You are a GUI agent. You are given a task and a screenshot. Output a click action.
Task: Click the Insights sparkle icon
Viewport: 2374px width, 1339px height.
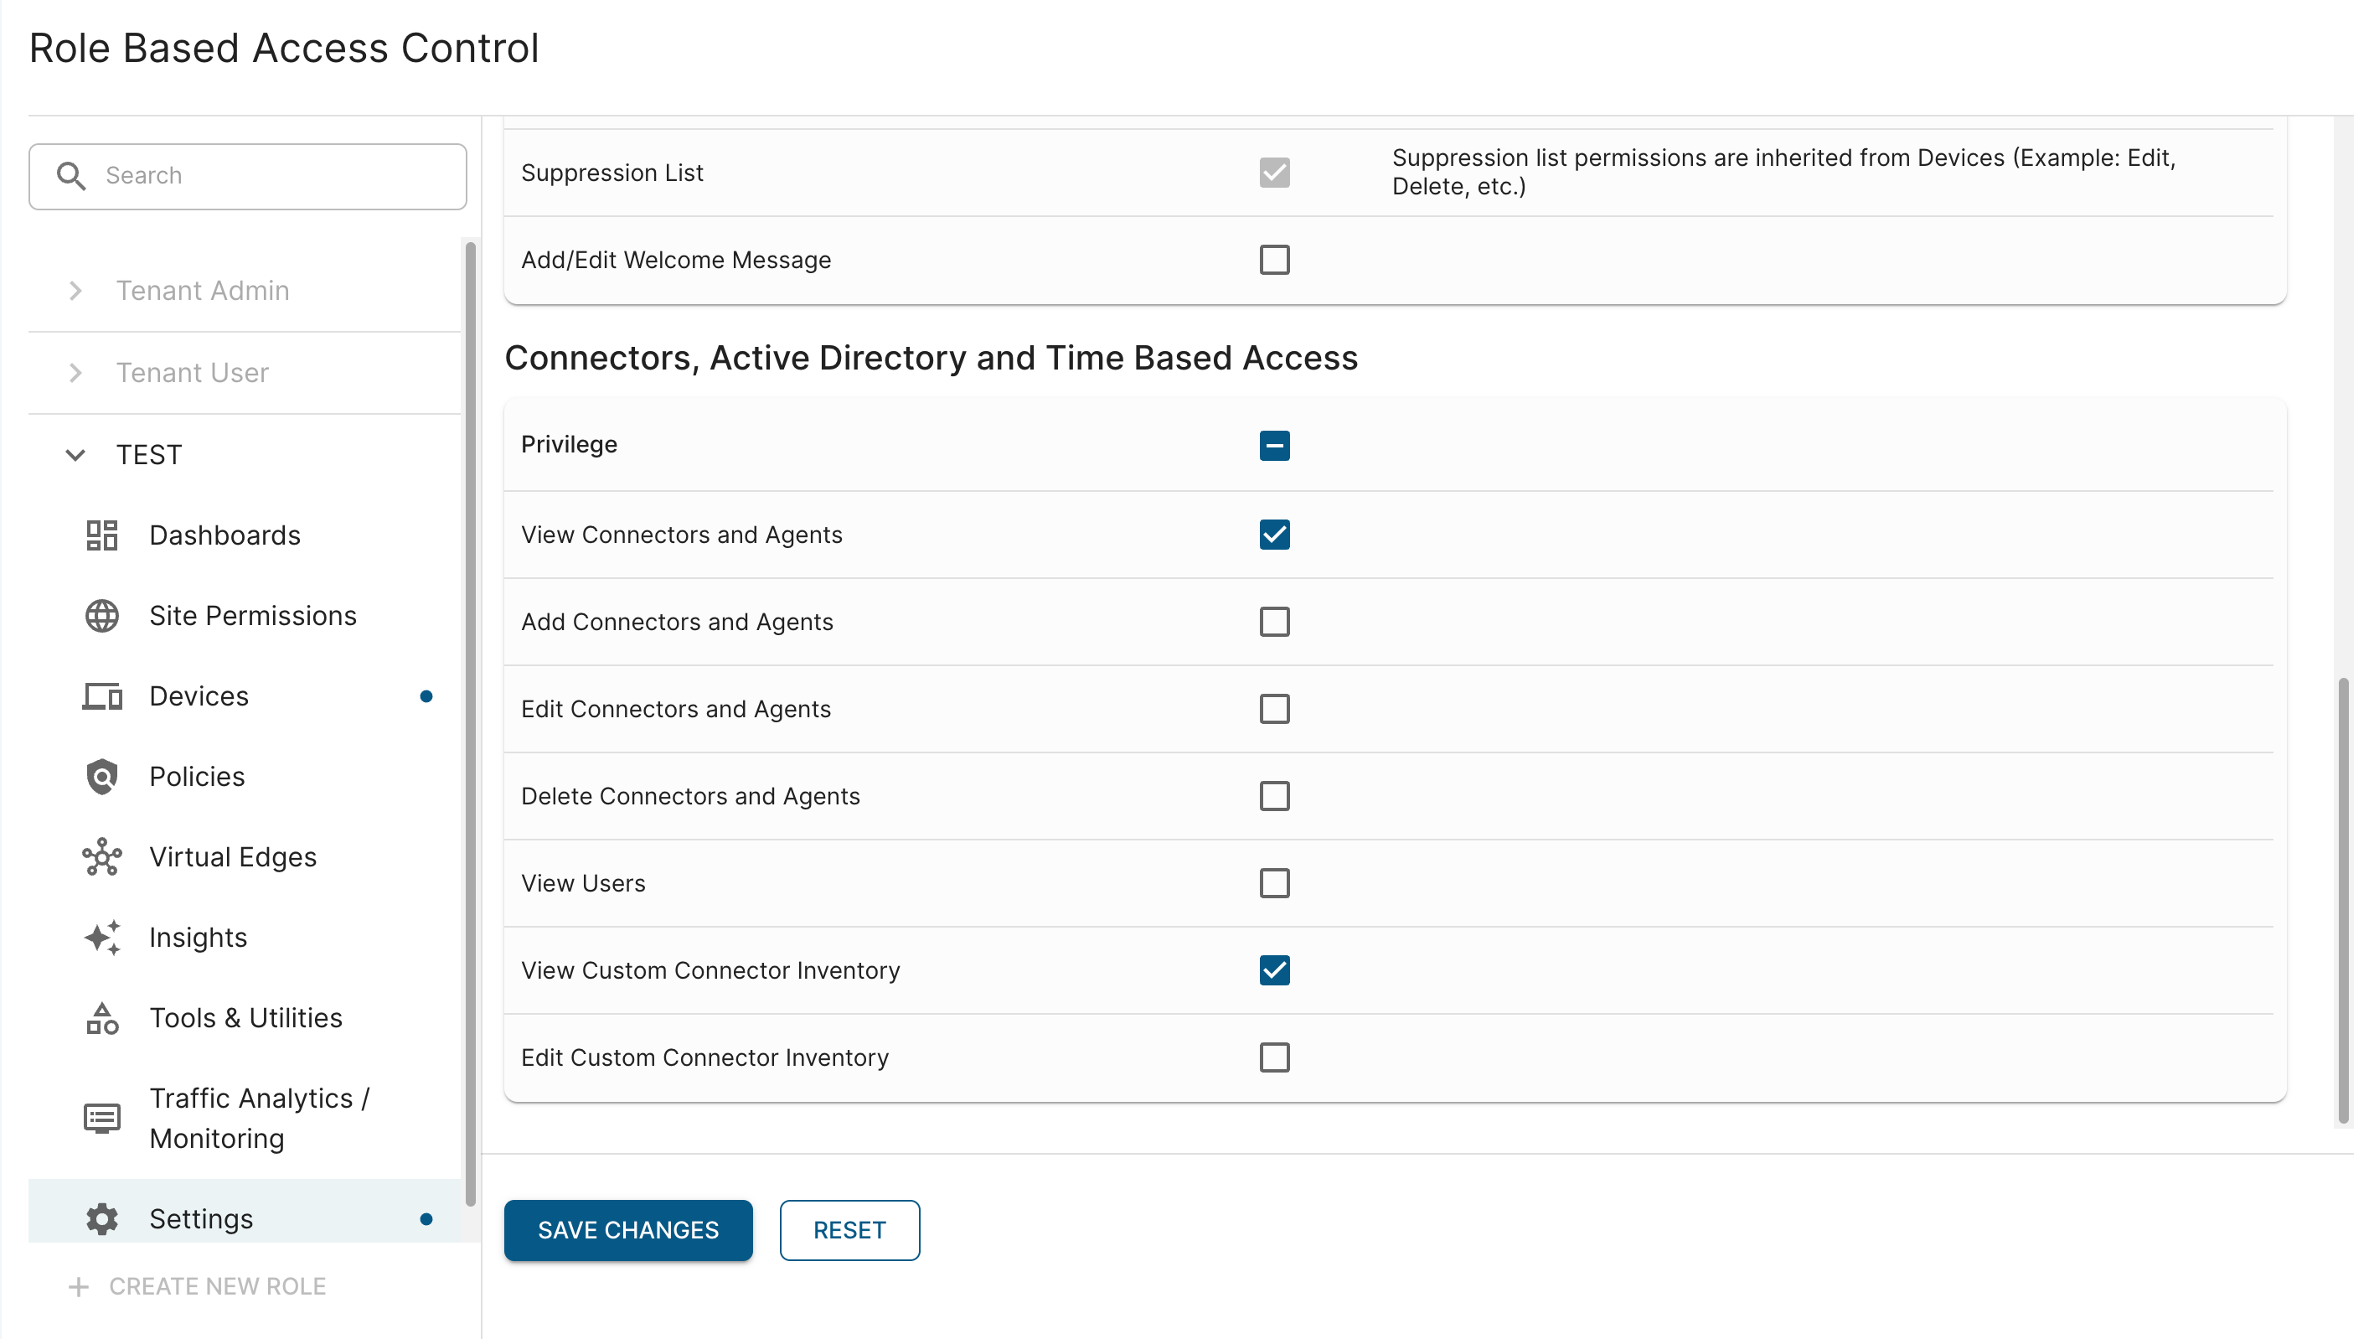pyautogui.click(x=101, y=937)
